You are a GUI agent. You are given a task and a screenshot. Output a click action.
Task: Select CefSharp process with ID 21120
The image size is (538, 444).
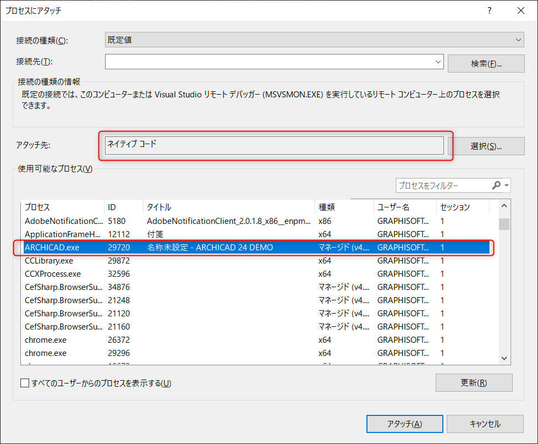256,314
